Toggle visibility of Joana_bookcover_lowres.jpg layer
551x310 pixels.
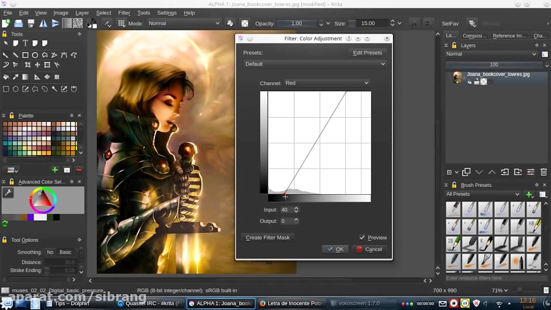[470, 82]
